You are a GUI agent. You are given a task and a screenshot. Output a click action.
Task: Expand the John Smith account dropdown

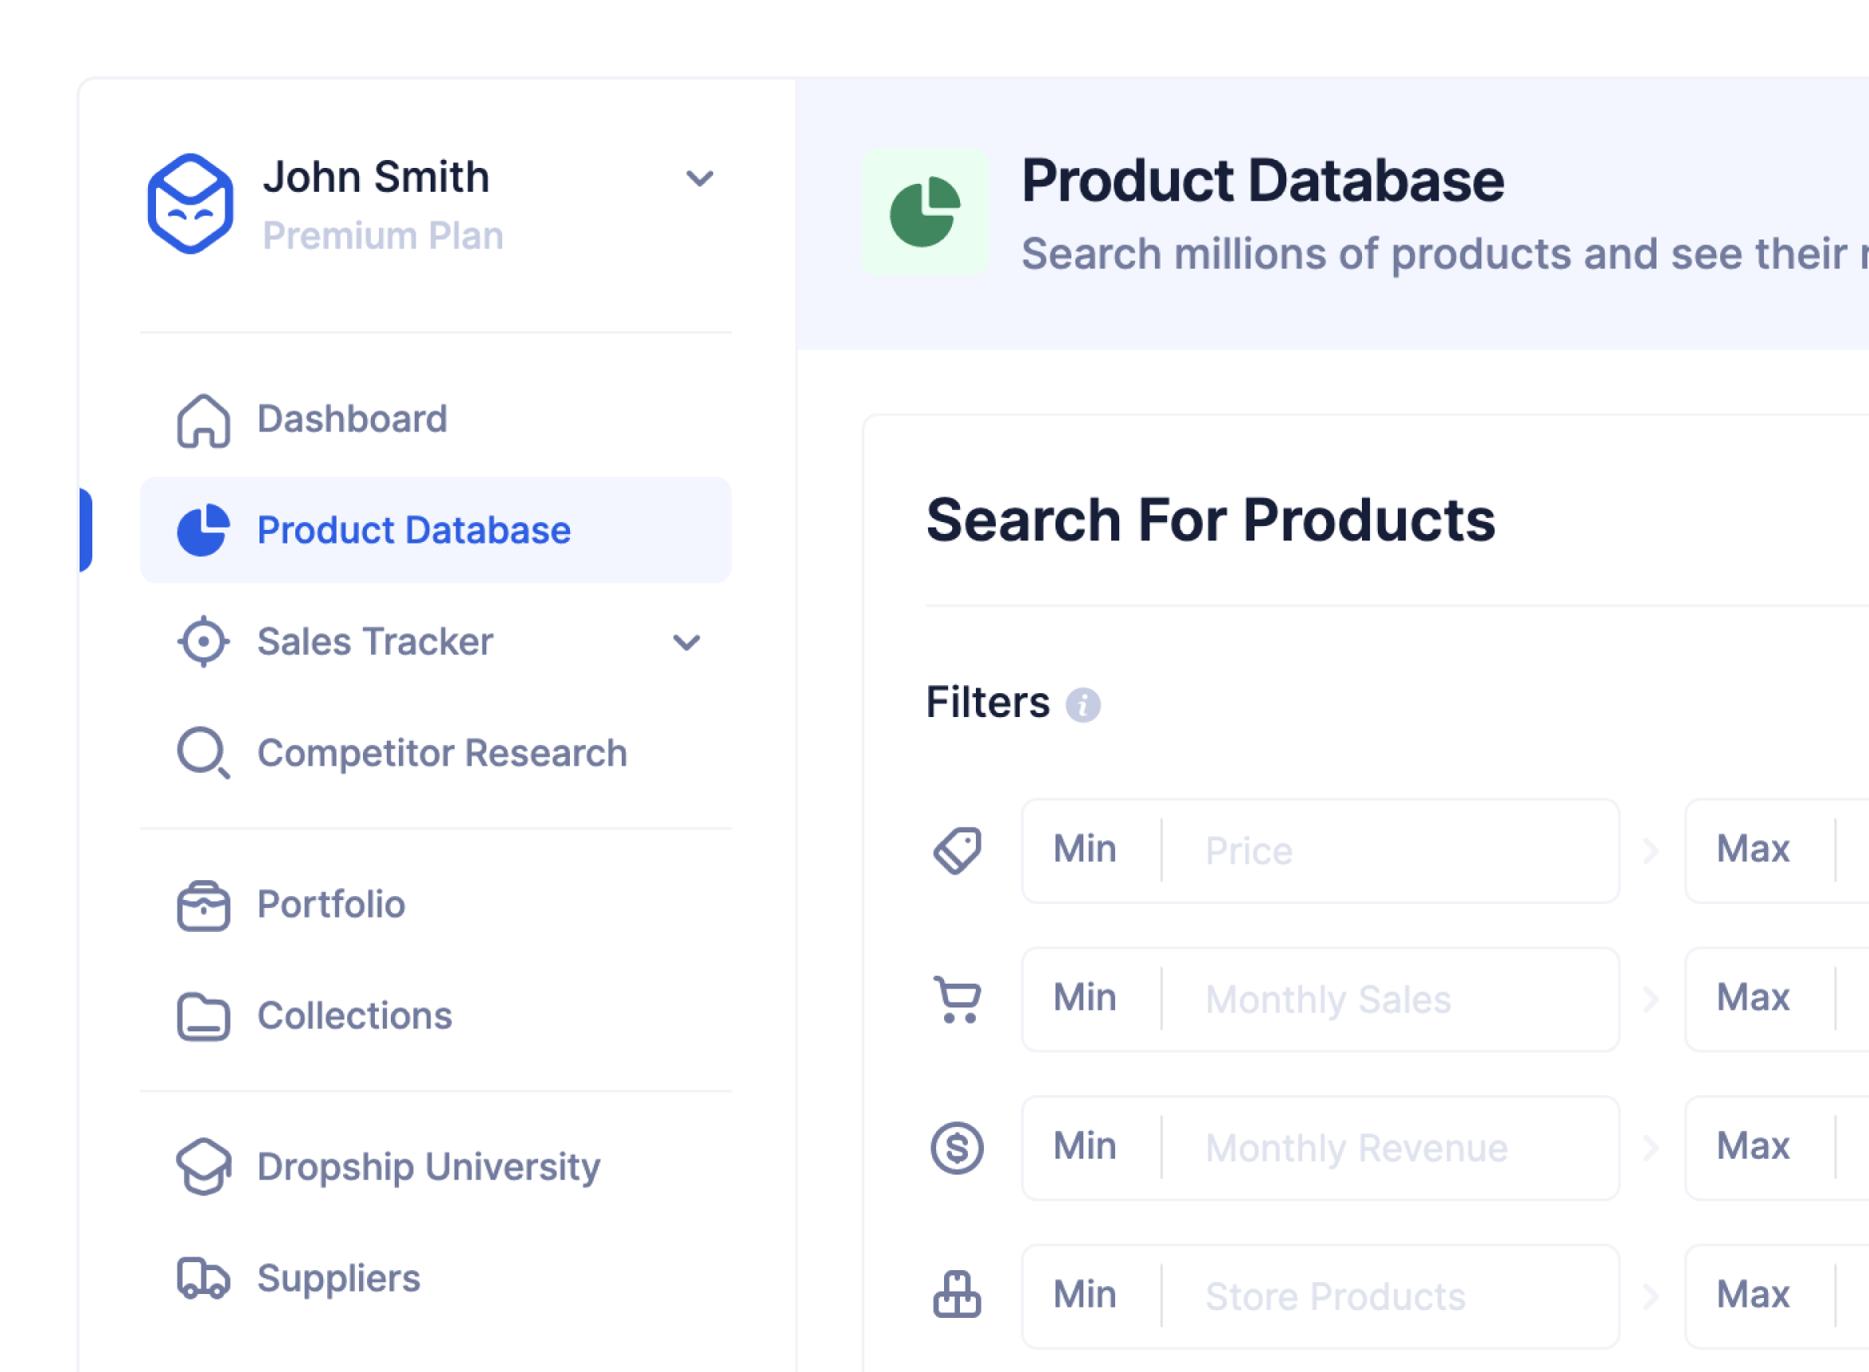tap(700, 177)
